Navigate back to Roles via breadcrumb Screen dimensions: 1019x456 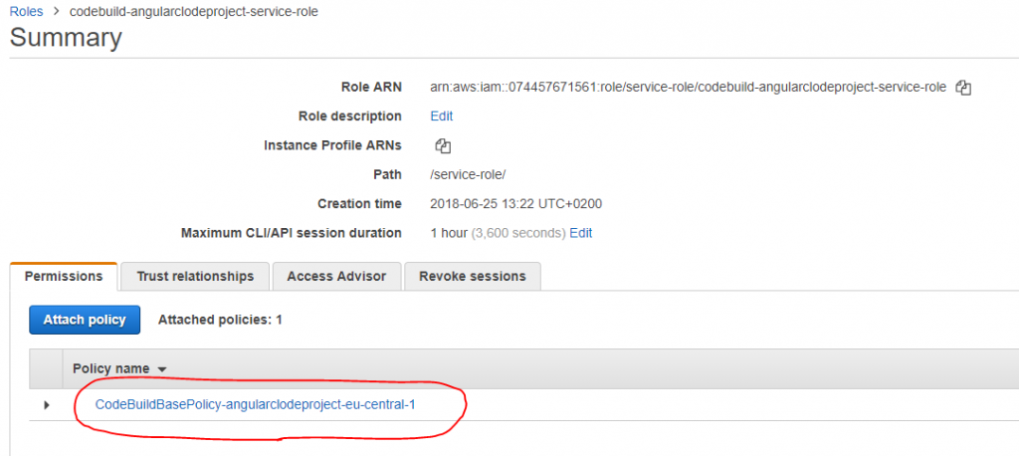point(26,11)
